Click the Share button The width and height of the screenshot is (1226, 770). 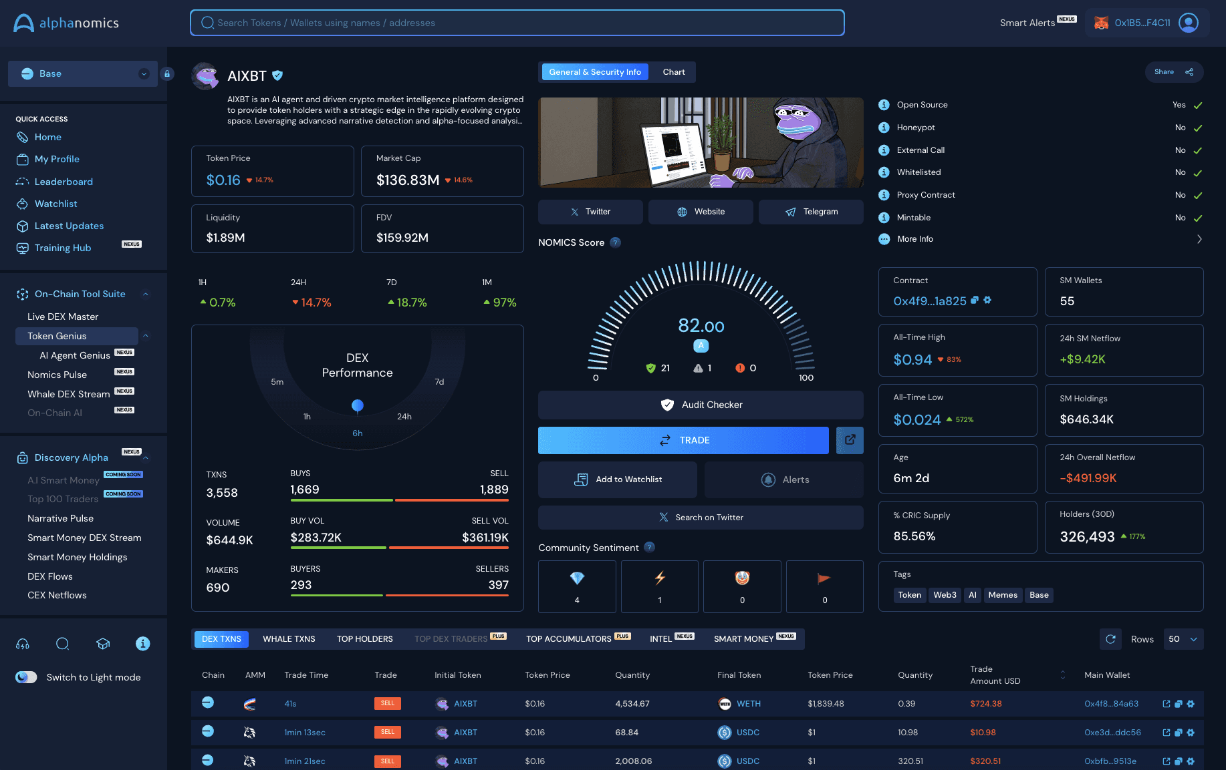point(1174,72)
